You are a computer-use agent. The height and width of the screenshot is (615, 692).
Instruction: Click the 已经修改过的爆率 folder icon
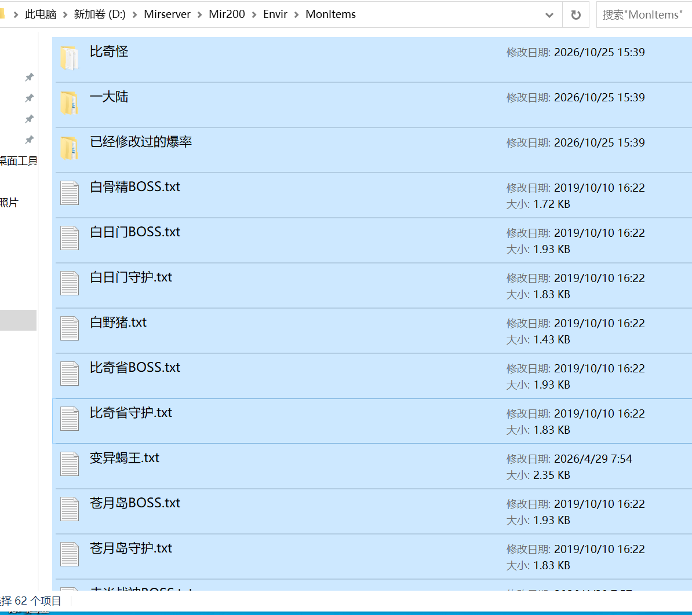(70, 148)
